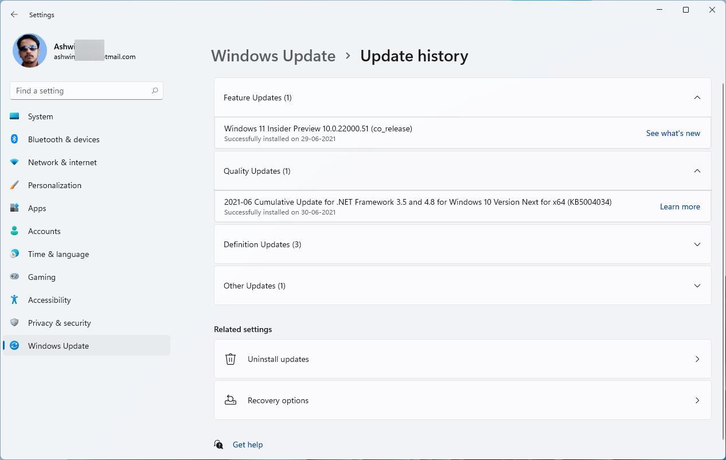
Task: Select Gaming label in sidebar
Action: (42, 277)
